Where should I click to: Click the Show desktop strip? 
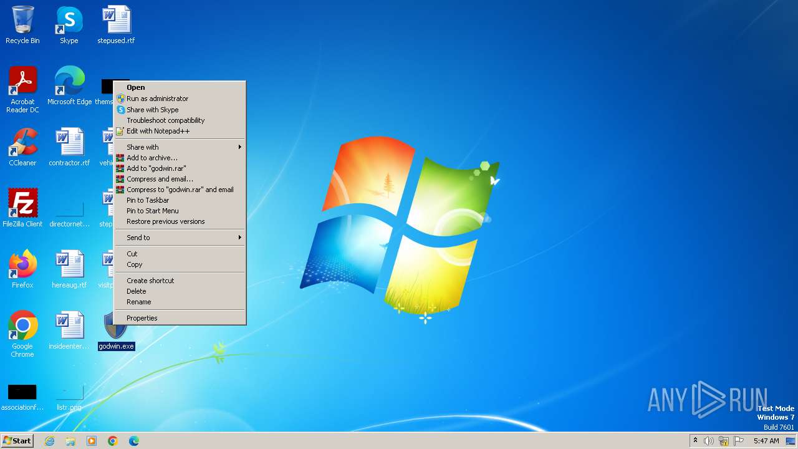pyautogui.click(x=791, y=441)
